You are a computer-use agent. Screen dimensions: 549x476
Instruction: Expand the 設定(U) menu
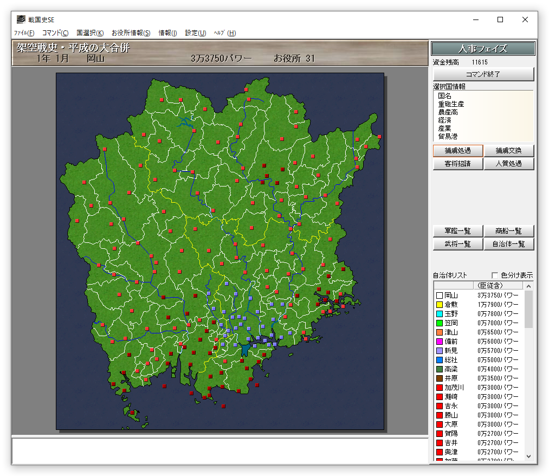click(195, 33)
